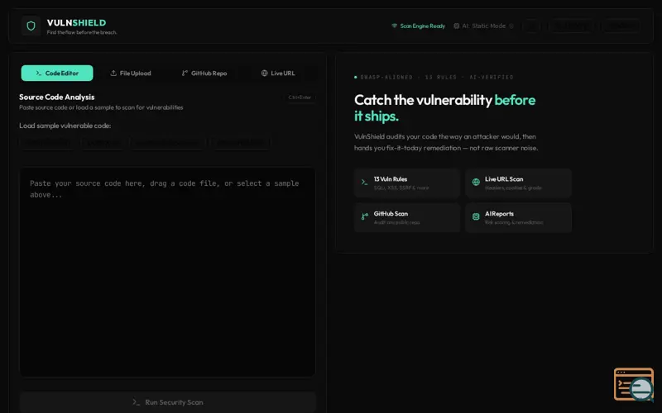Click the AI: Static Mode label
Screen dimensions: 662x413
coord(483,26)
